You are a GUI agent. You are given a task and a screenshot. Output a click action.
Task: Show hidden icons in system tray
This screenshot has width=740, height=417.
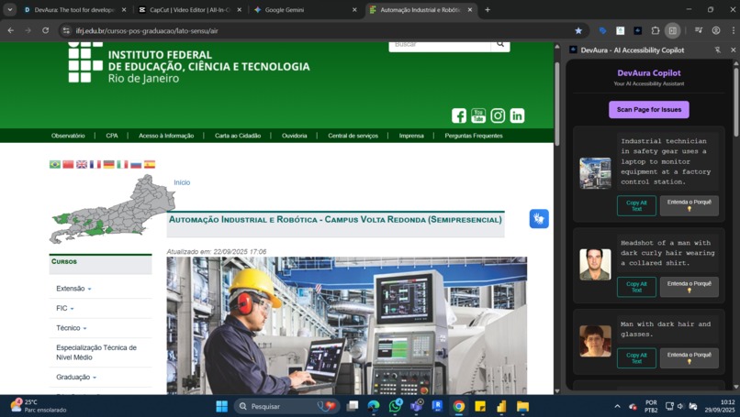tap(617, 406)
